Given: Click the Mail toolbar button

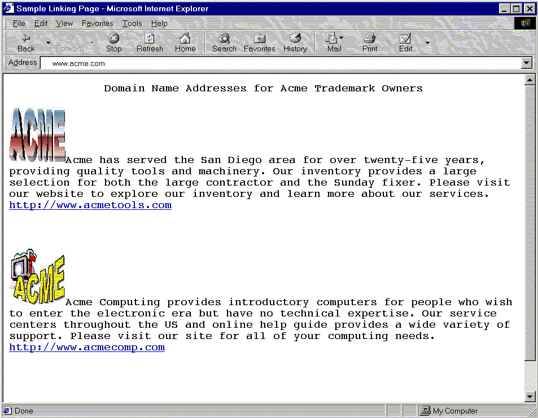Looking at the screenshot, I should [334, 43].
